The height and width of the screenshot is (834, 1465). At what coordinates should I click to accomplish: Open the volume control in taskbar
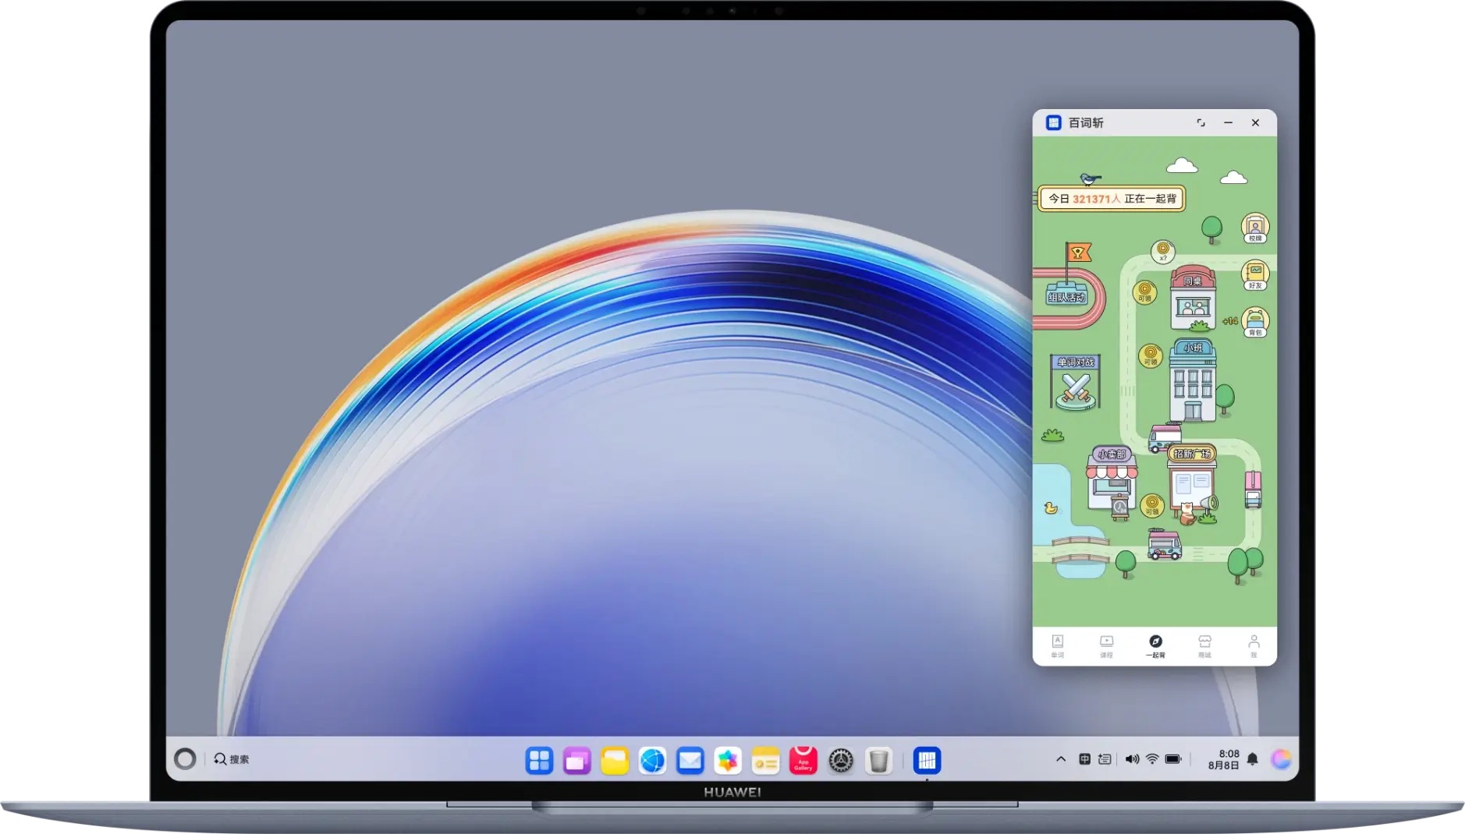1131,759
